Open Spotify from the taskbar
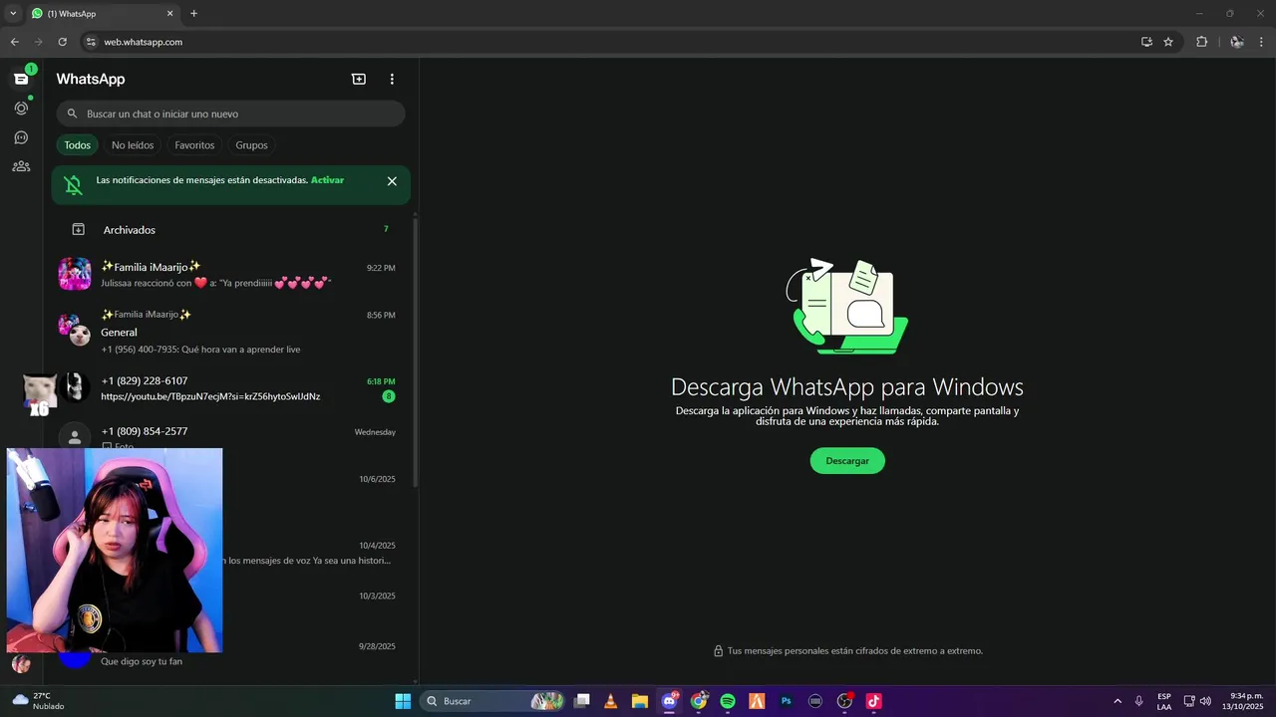Screen dimensions: 1276x717 point(728,701)
